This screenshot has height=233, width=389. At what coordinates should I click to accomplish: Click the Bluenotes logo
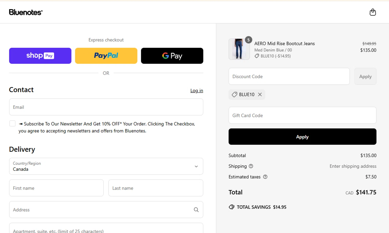(x=26, y=12)
